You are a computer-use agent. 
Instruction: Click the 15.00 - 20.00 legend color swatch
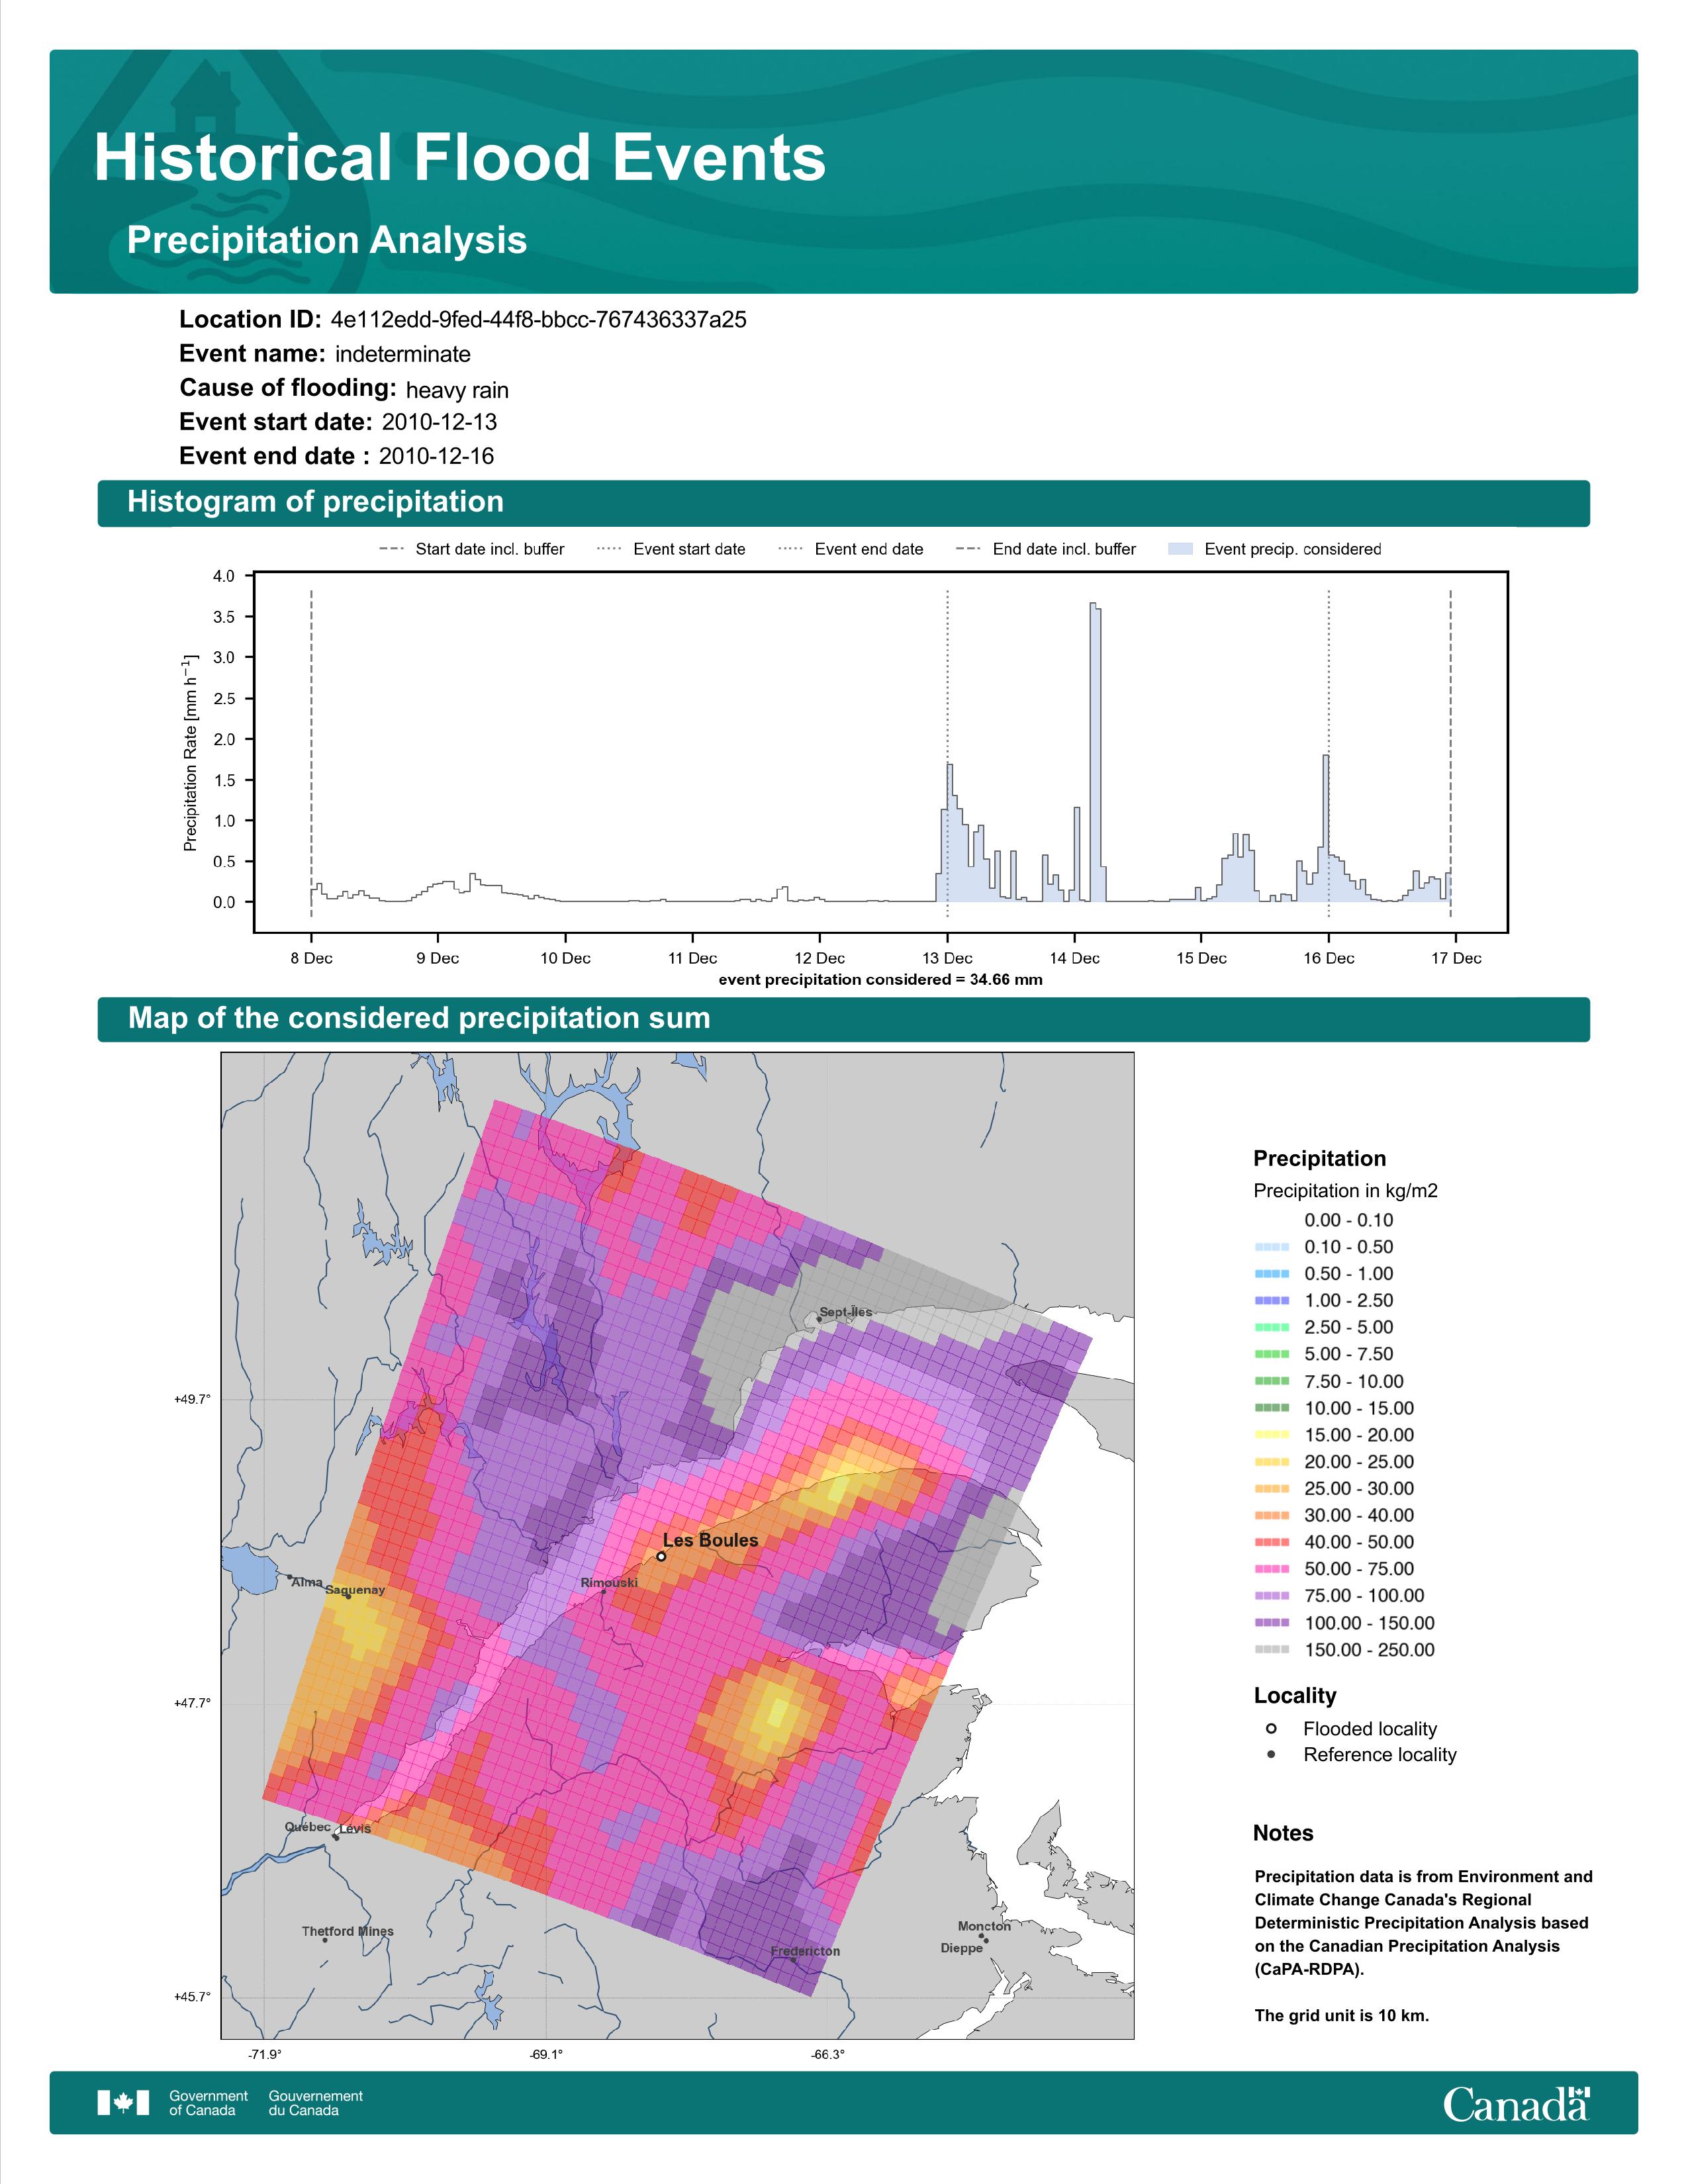click(x=1272, y=1435)
